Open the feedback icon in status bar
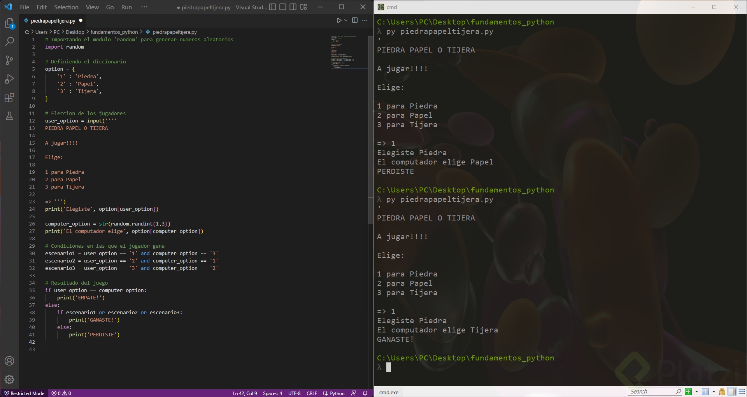 (x=353, y=393)
